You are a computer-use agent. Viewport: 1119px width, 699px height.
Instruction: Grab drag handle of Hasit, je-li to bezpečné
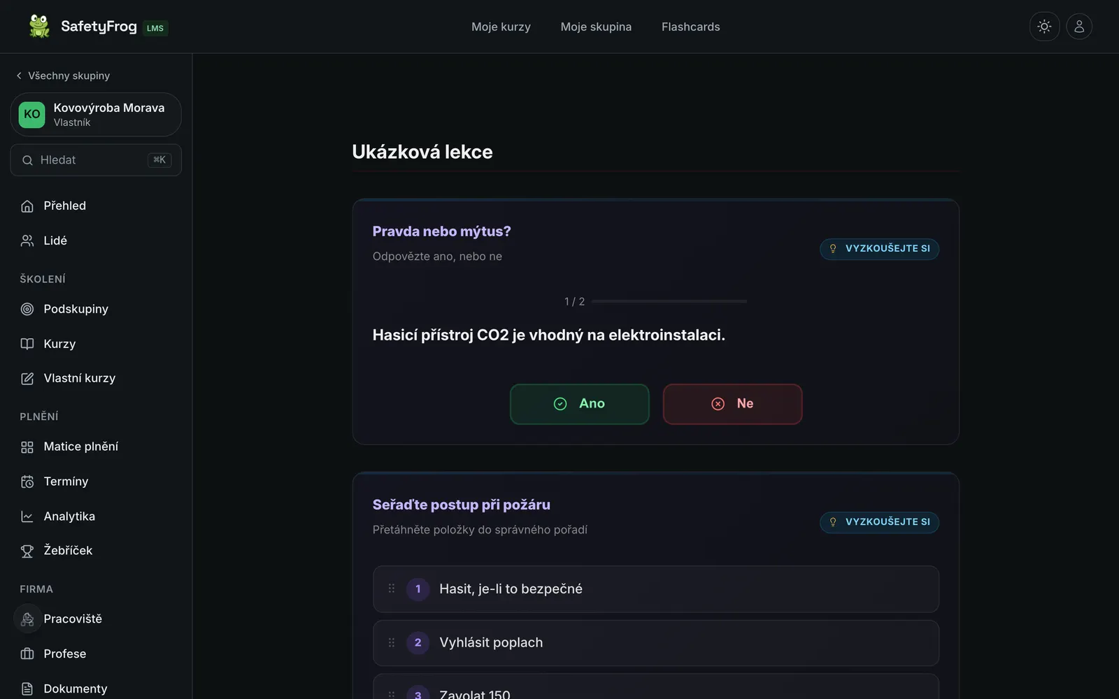(x=392, y=589)
